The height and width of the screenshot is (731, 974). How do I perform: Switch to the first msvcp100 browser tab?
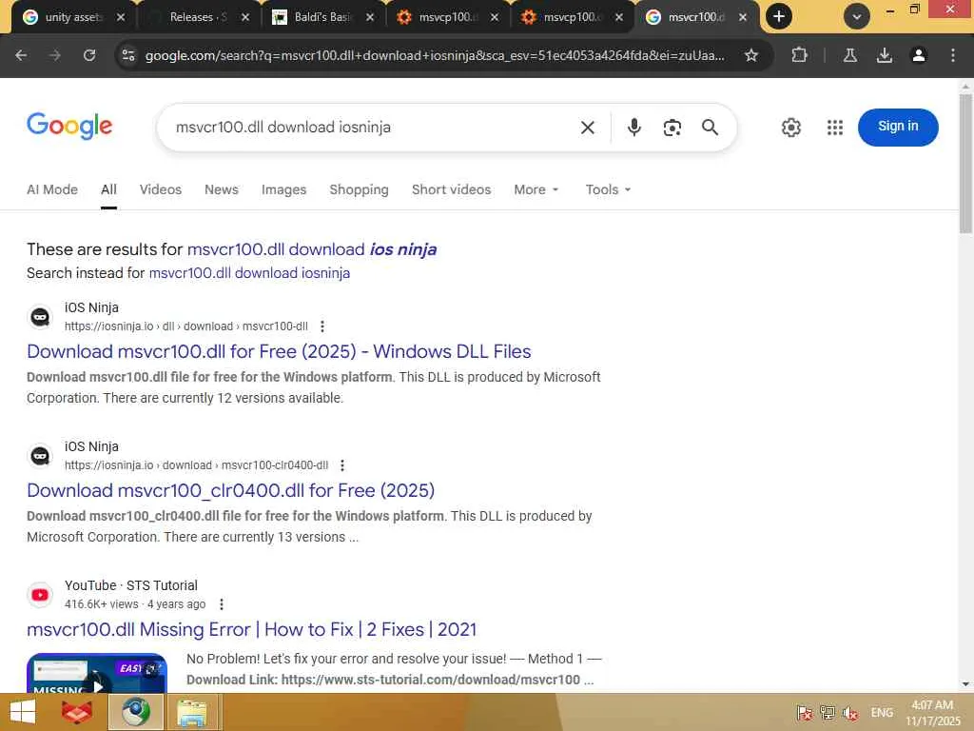coord(445,17)
